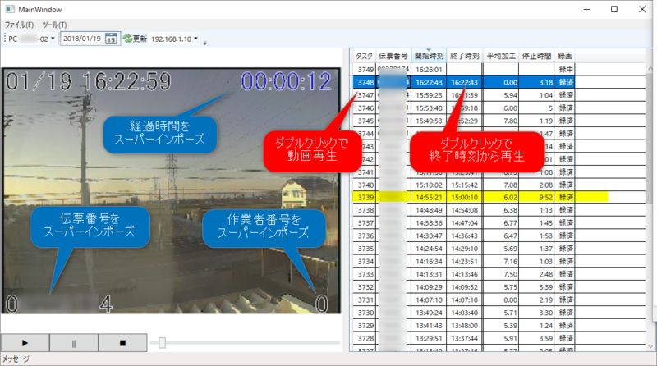Click stop time 3:18 cell
This screenshot has width=657, height=366.
pos(536,83)
